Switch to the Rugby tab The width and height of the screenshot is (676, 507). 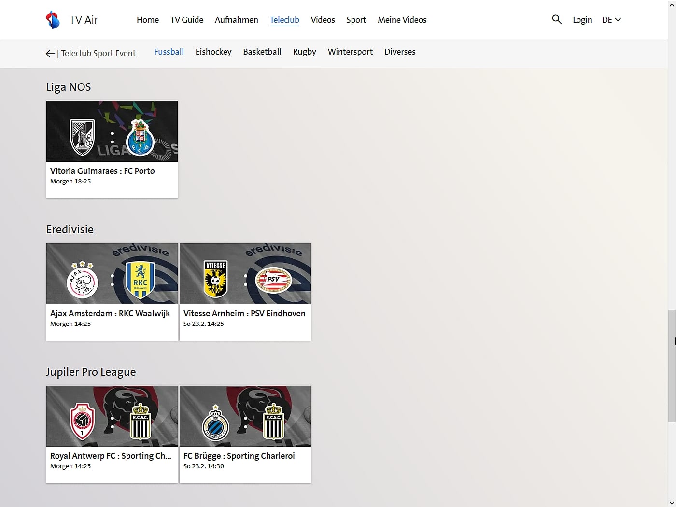point(305,52)
